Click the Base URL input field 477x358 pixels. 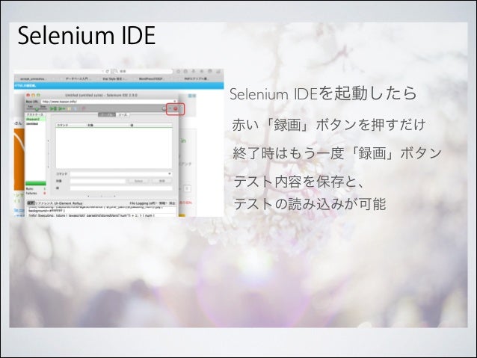coord(108,102)
